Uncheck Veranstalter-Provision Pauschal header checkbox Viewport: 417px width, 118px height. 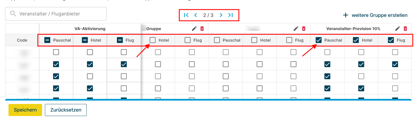point(318,40)
